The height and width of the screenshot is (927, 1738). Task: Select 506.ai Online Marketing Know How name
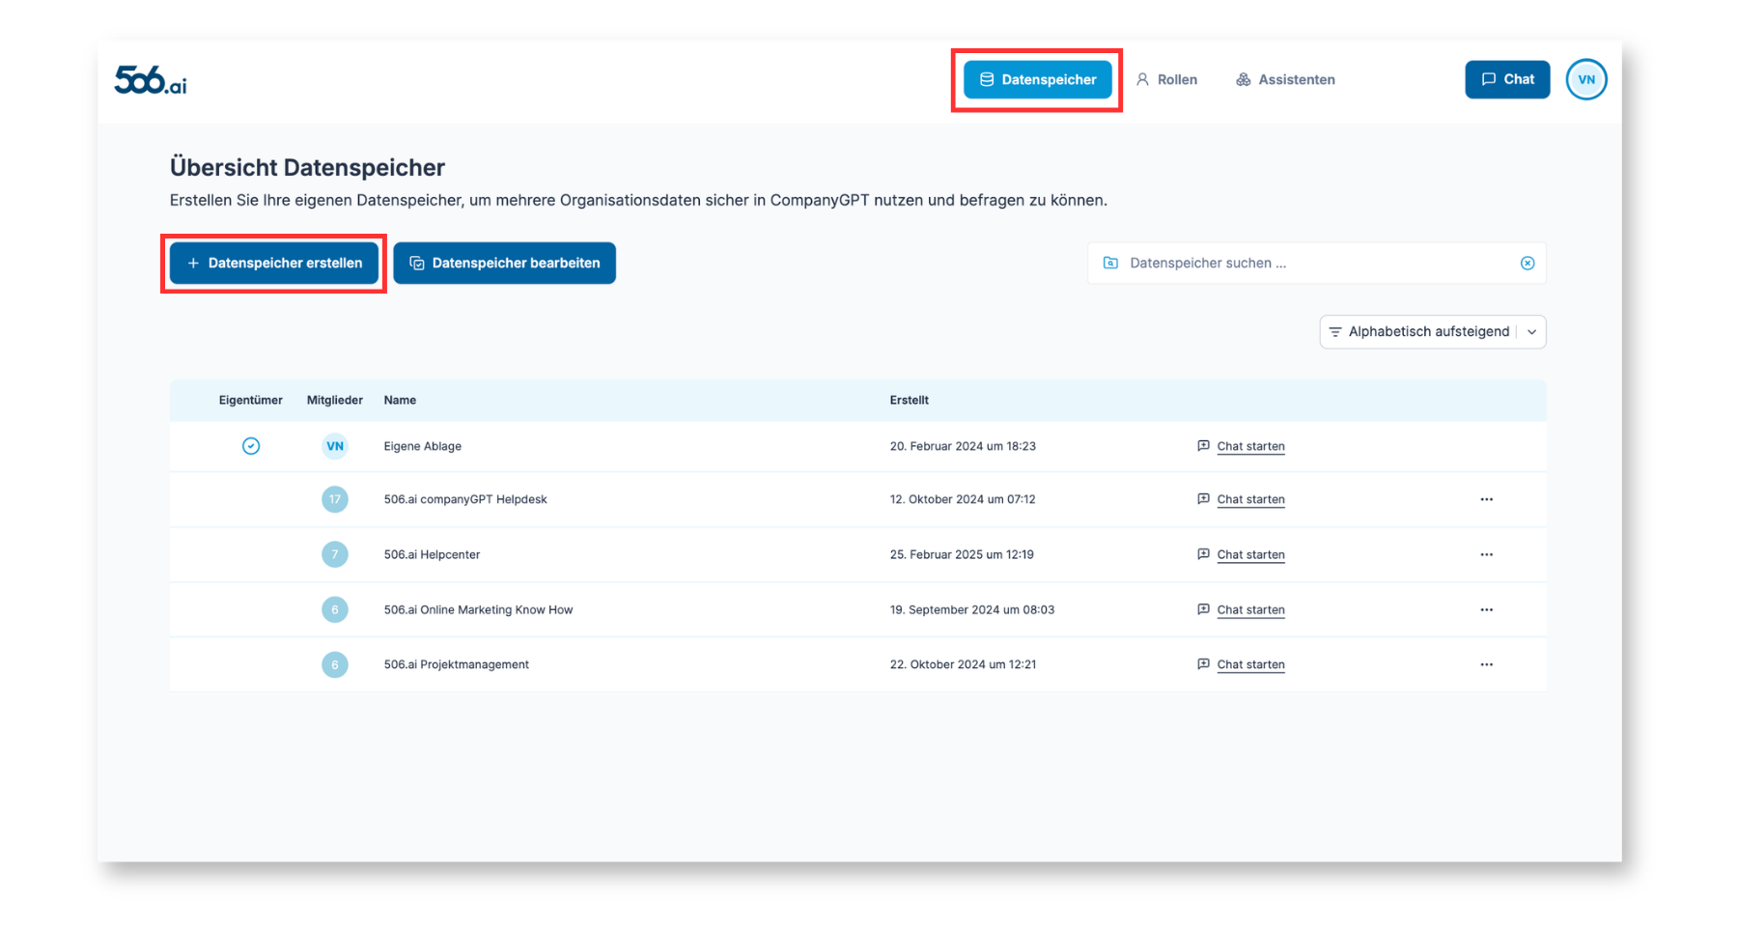click(x=478, y=609)
